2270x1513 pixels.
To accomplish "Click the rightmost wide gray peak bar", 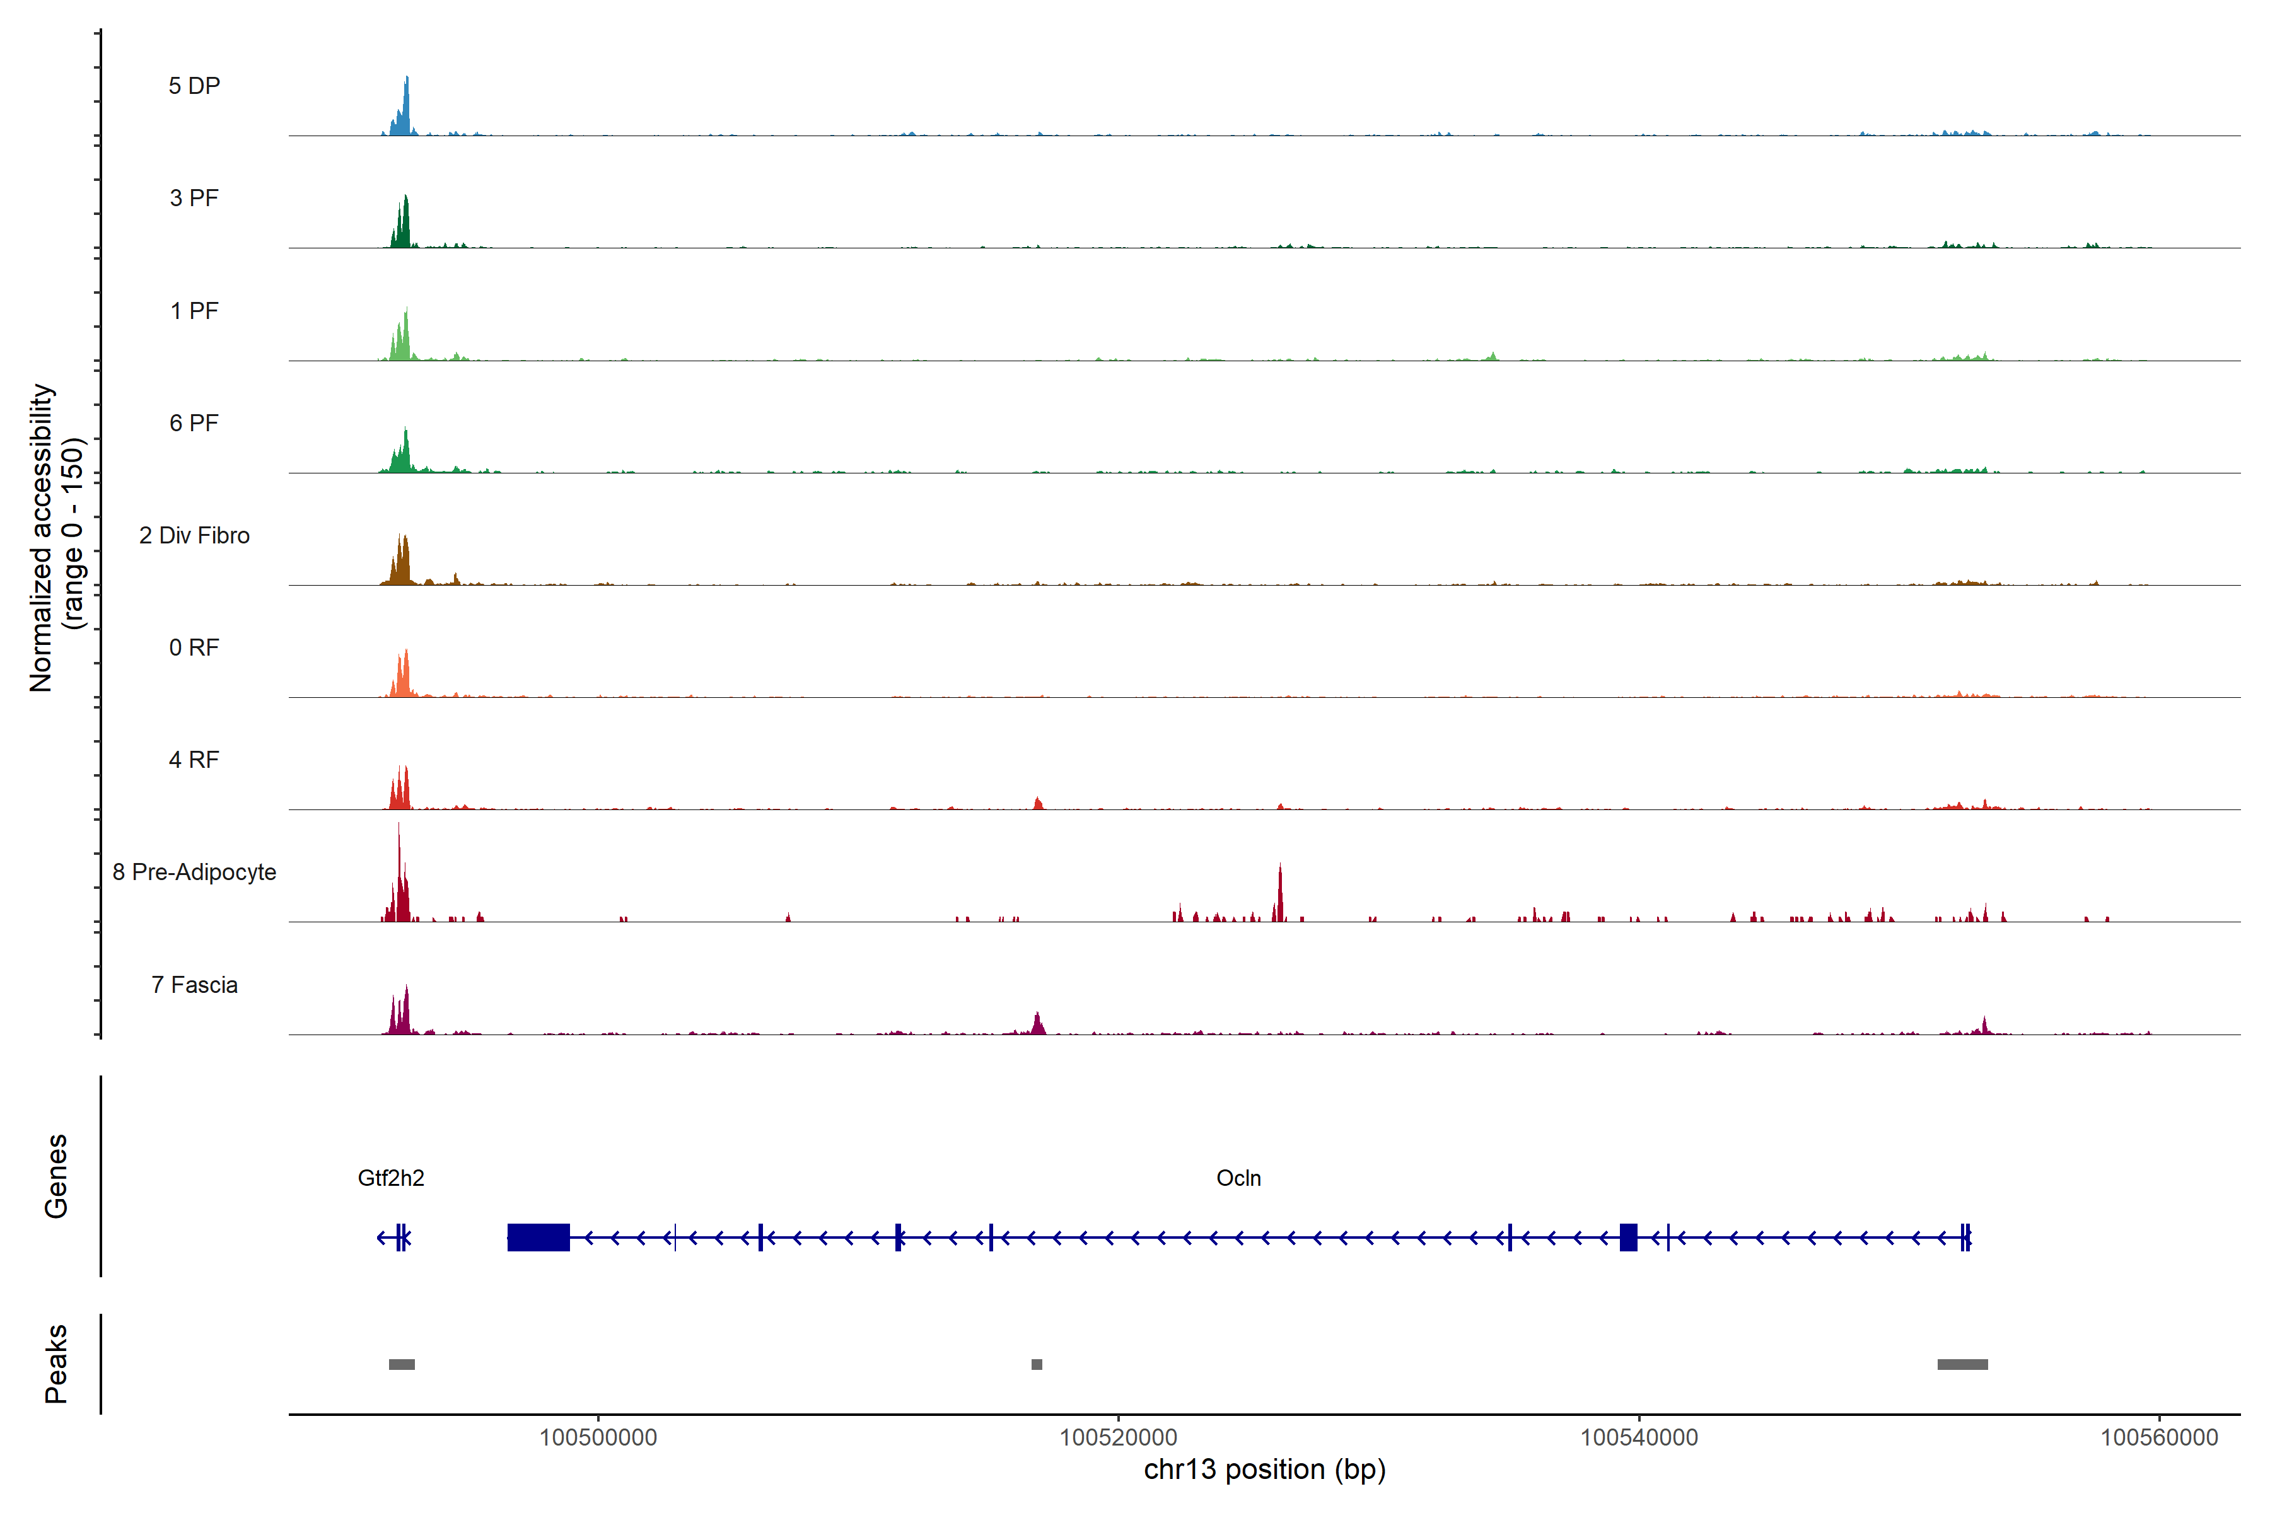I will 1962,1364.
